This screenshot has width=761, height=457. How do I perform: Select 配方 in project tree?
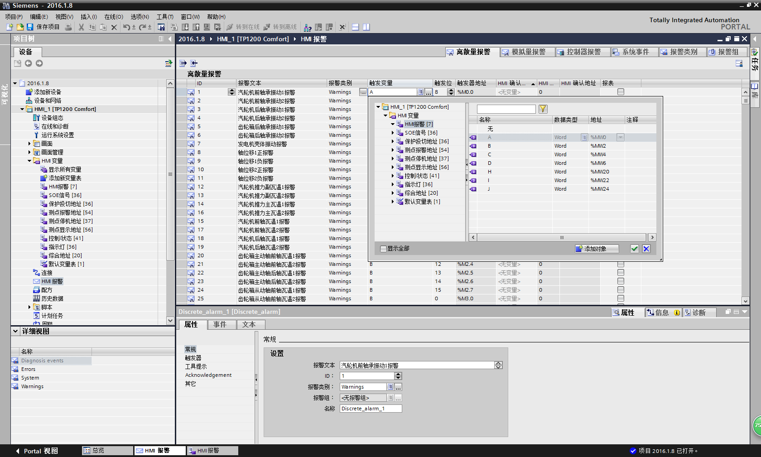click(x=47, y=290)
